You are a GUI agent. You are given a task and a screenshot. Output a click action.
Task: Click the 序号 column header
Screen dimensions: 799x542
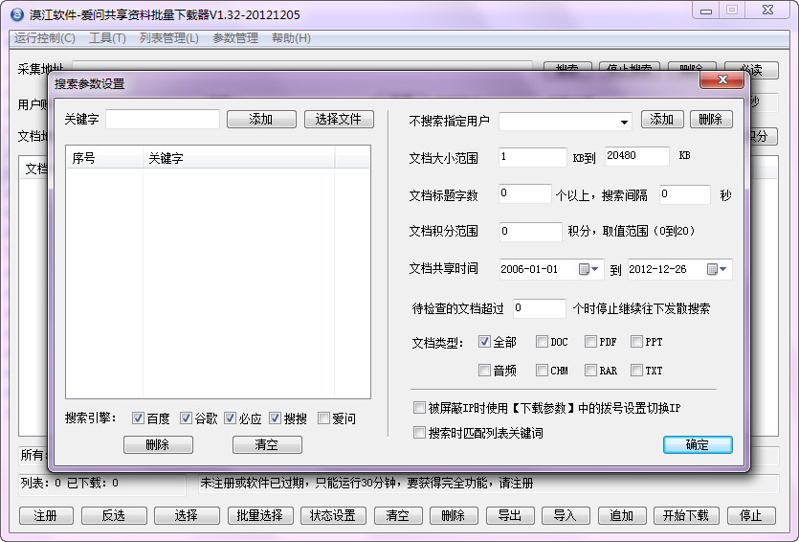(x=105, y=159)
